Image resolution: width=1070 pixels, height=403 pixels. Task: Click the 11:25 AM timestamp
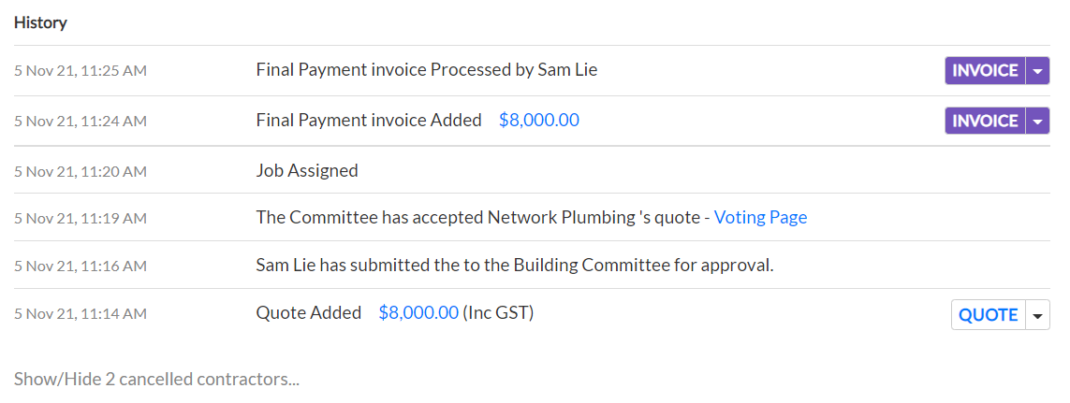click(81, 71)
